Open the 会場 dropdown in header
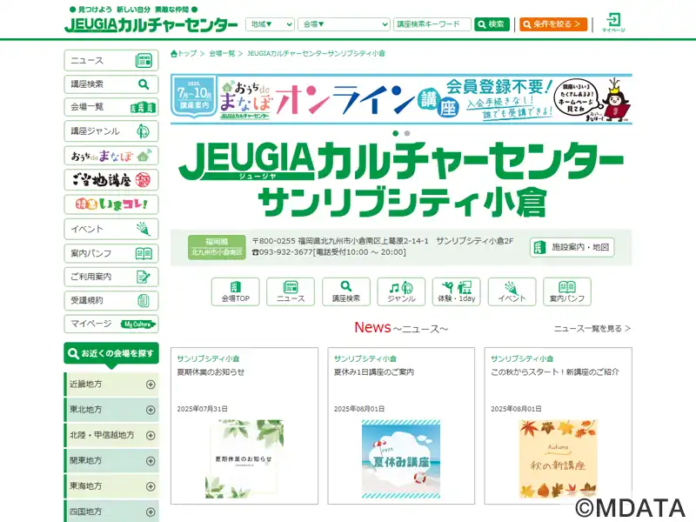 (x=344, y=24)
